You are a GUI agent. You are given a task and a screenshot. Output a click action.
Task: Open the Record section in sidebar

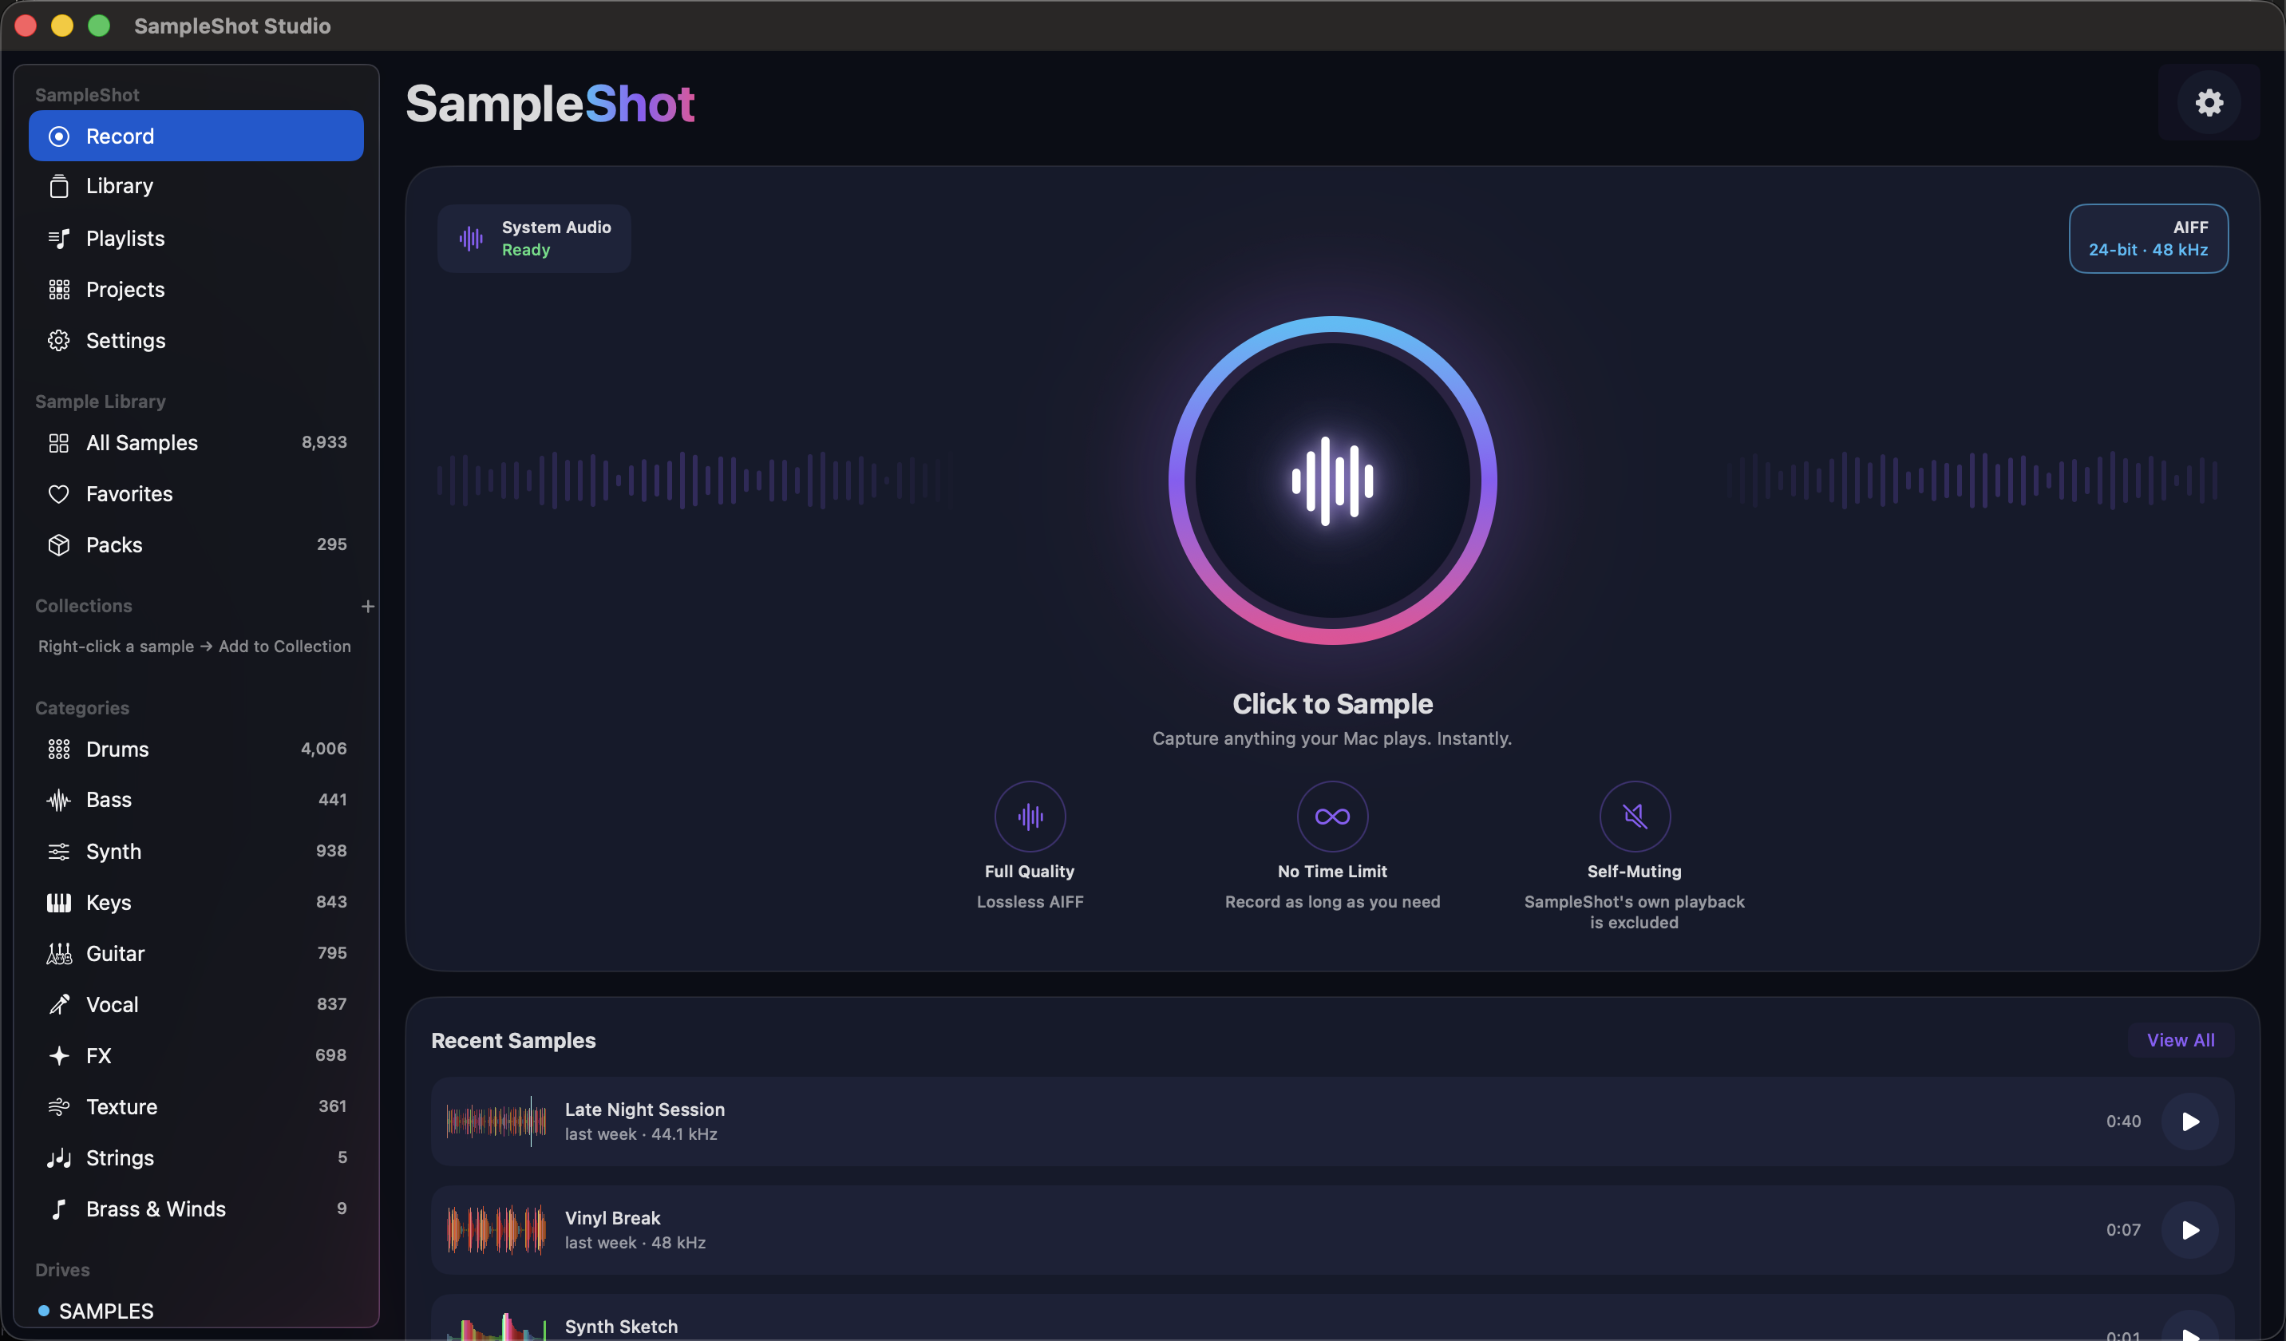coord(196,136)
